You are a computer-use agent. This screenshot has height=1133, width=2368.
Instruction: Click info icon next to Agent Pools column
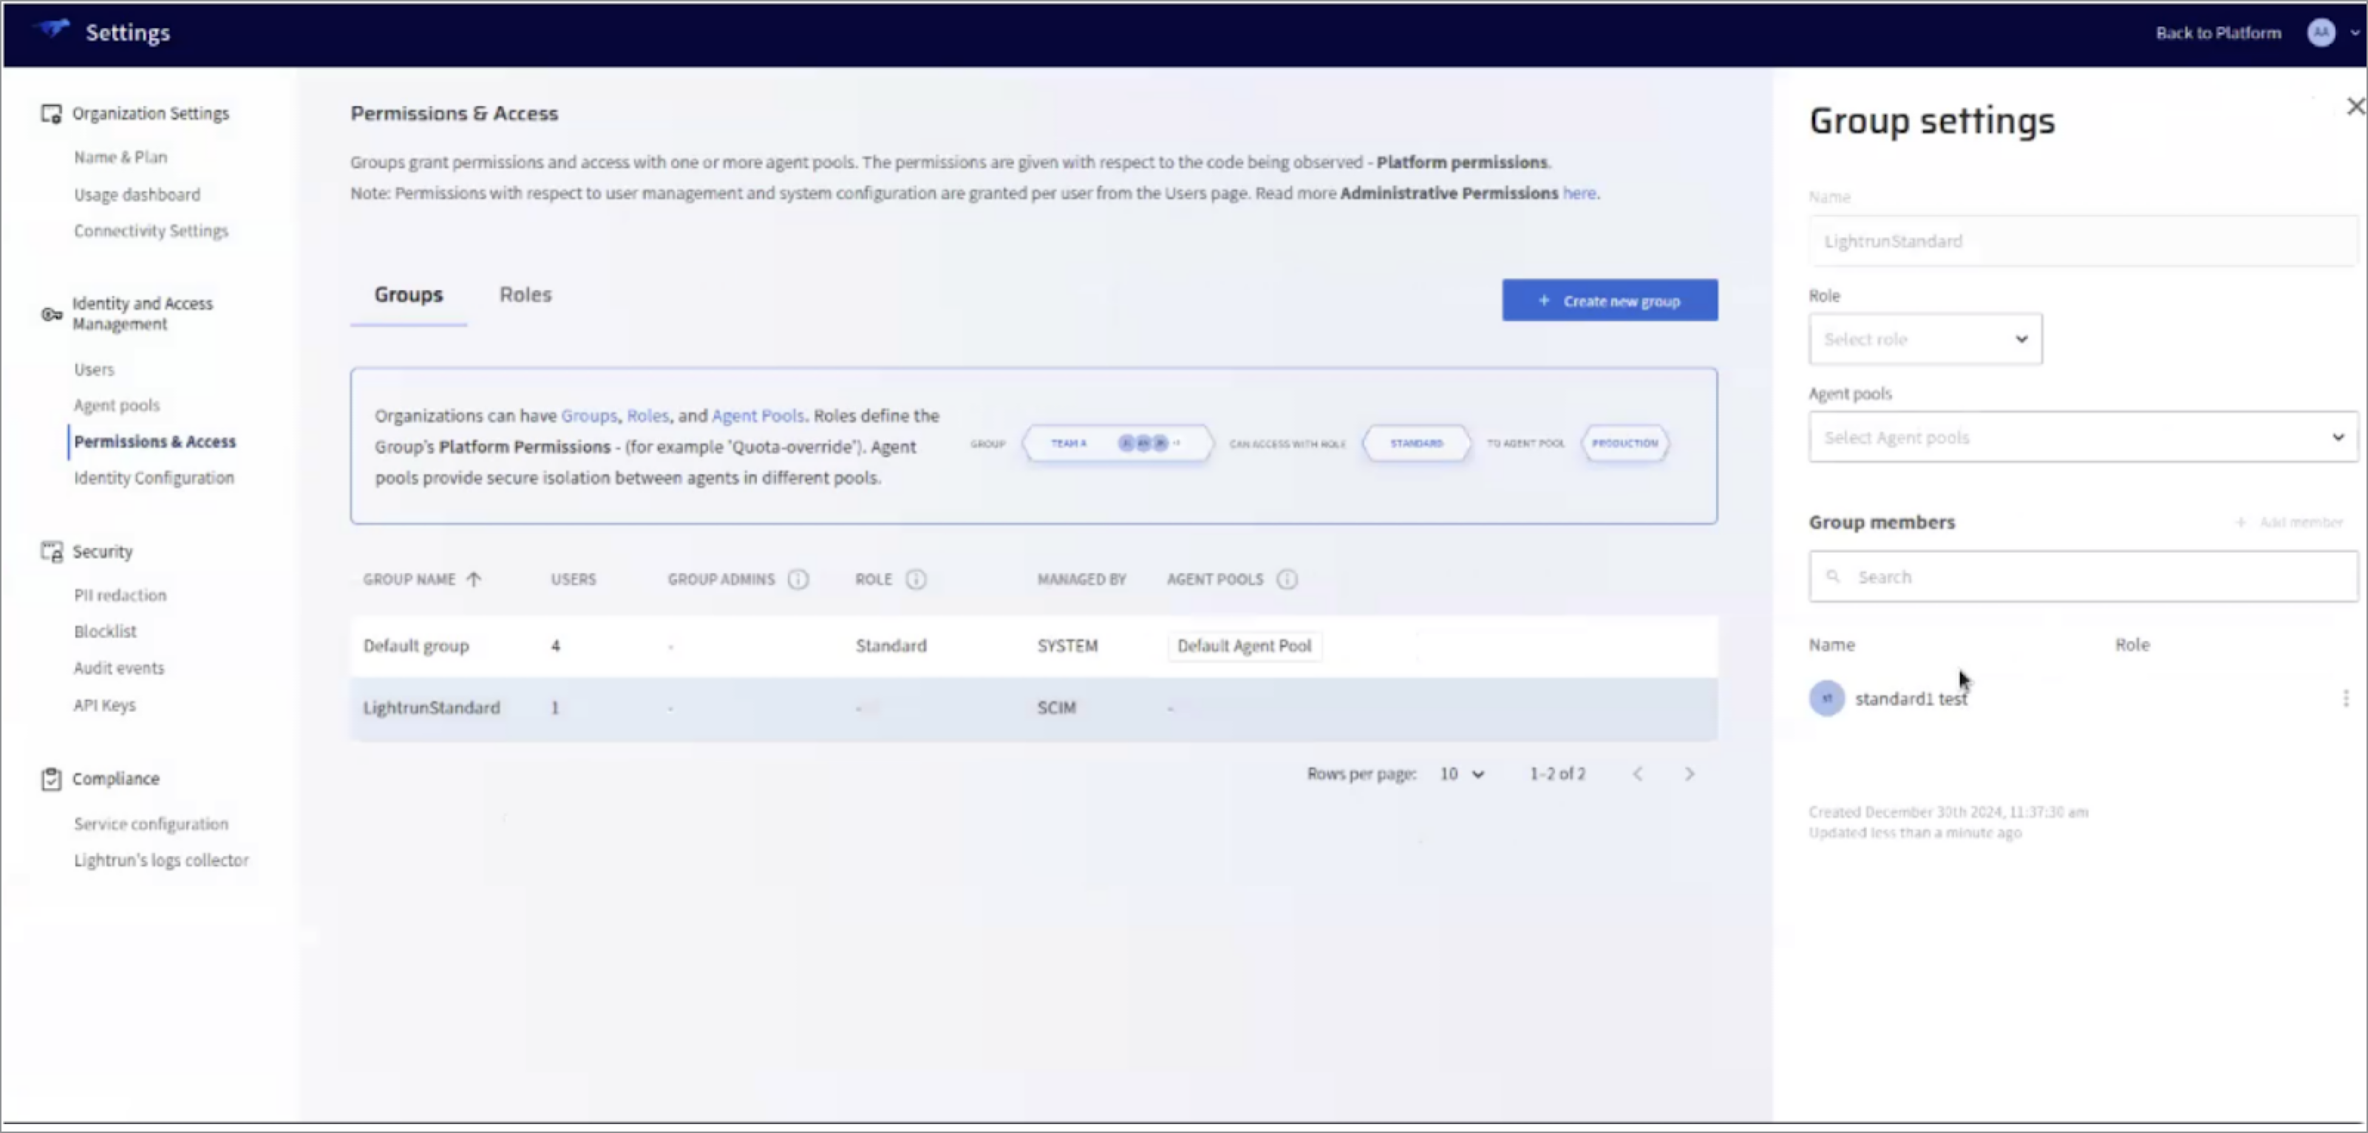pyautogui.click(x=1287, y=580)
